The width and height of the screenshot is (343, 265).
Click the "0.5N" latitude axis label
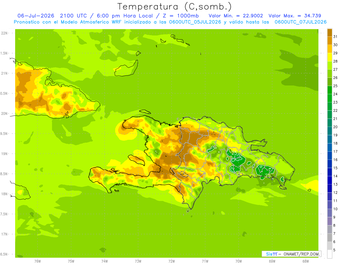coord(4,93)
